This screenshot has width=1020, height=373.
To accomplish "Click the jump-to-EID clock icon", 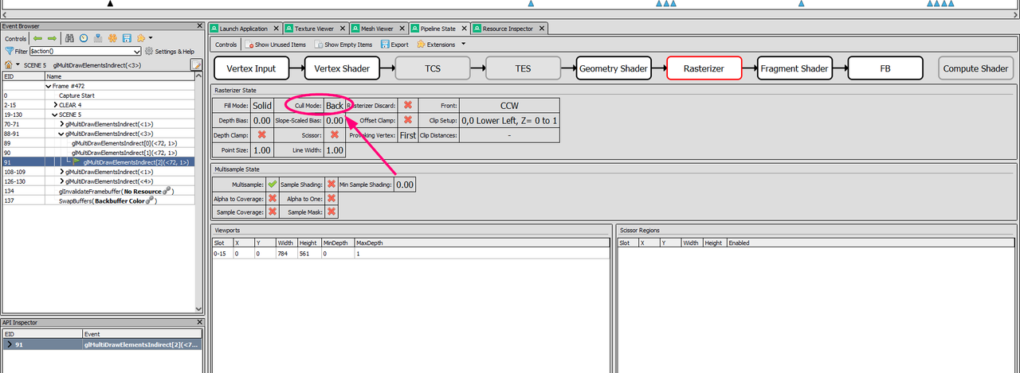I will 84,38.
